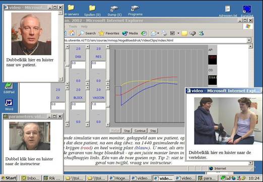Click the Print icon in toolbar
Screen dimensions: 263x182
point(164,33)
